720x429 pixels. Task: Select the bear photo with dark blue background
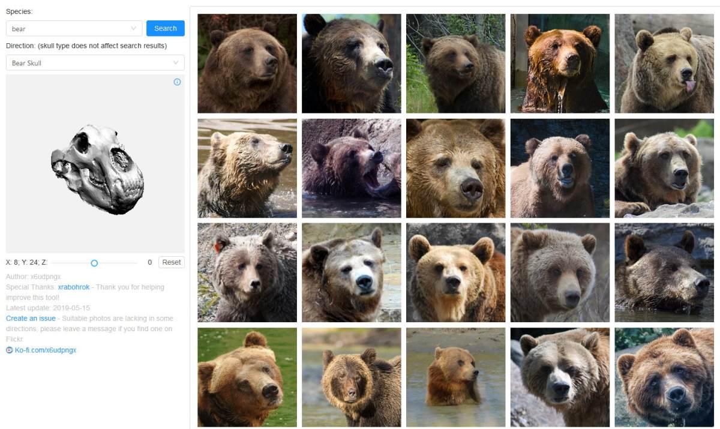[559, 168]
